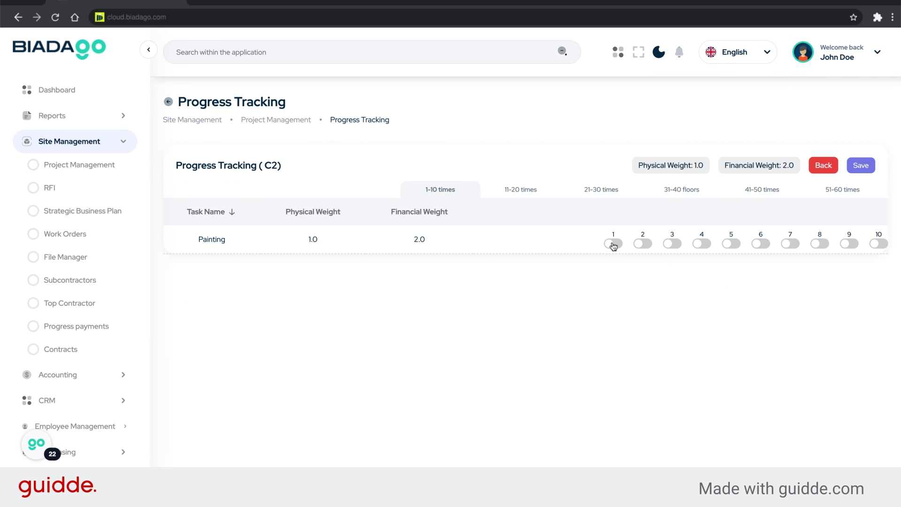The width and height of the screenshot is (901, 507).
Task: Open the apps grid icon in header
Action: 618,52
